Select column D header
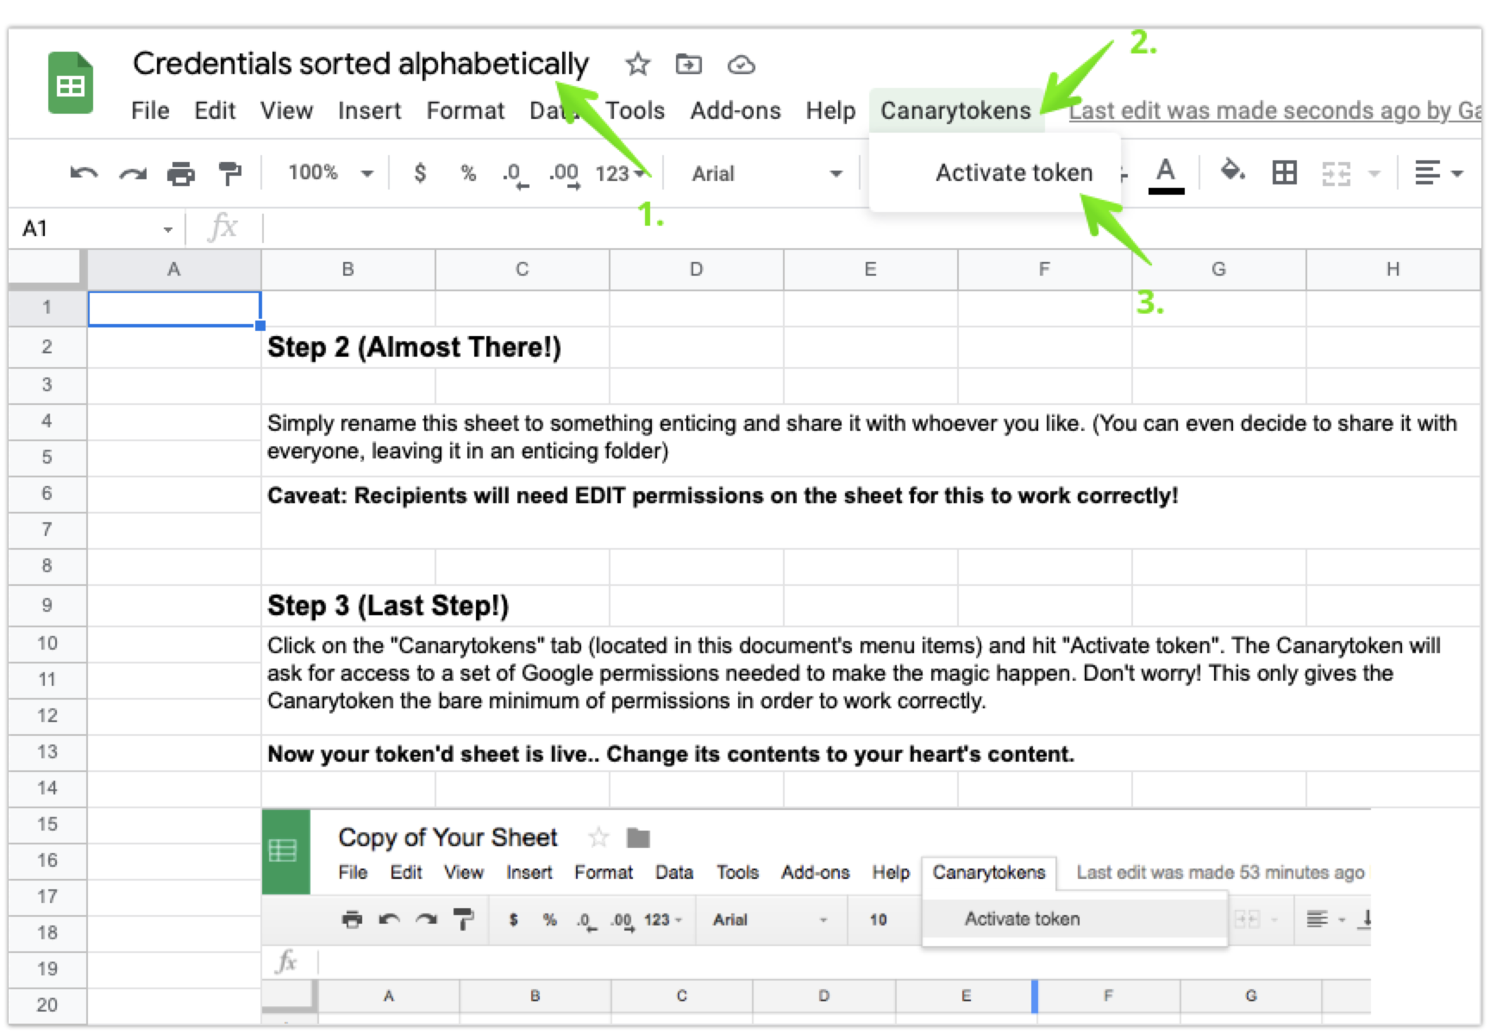This screenshot has height=1034, width=1490. click(x=696, y=270)
